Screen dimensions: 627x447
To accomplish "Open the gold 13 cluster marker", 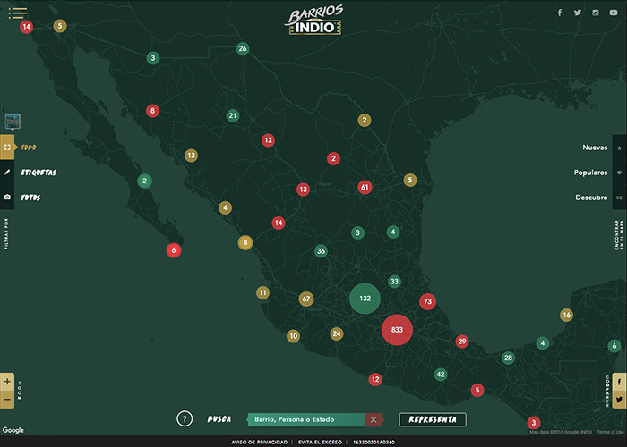I will click(191, 156).
